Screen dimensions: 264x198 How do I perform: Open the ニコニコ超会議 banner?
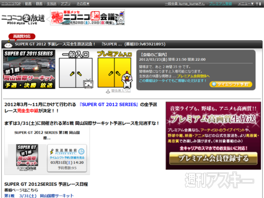point(87,17)
